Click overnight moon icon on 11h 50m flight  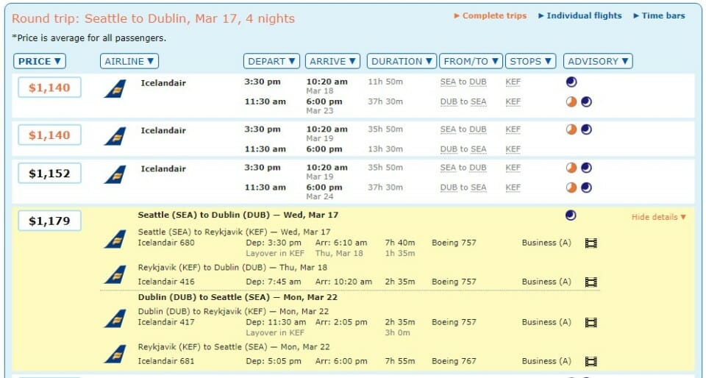click(571, 82)
